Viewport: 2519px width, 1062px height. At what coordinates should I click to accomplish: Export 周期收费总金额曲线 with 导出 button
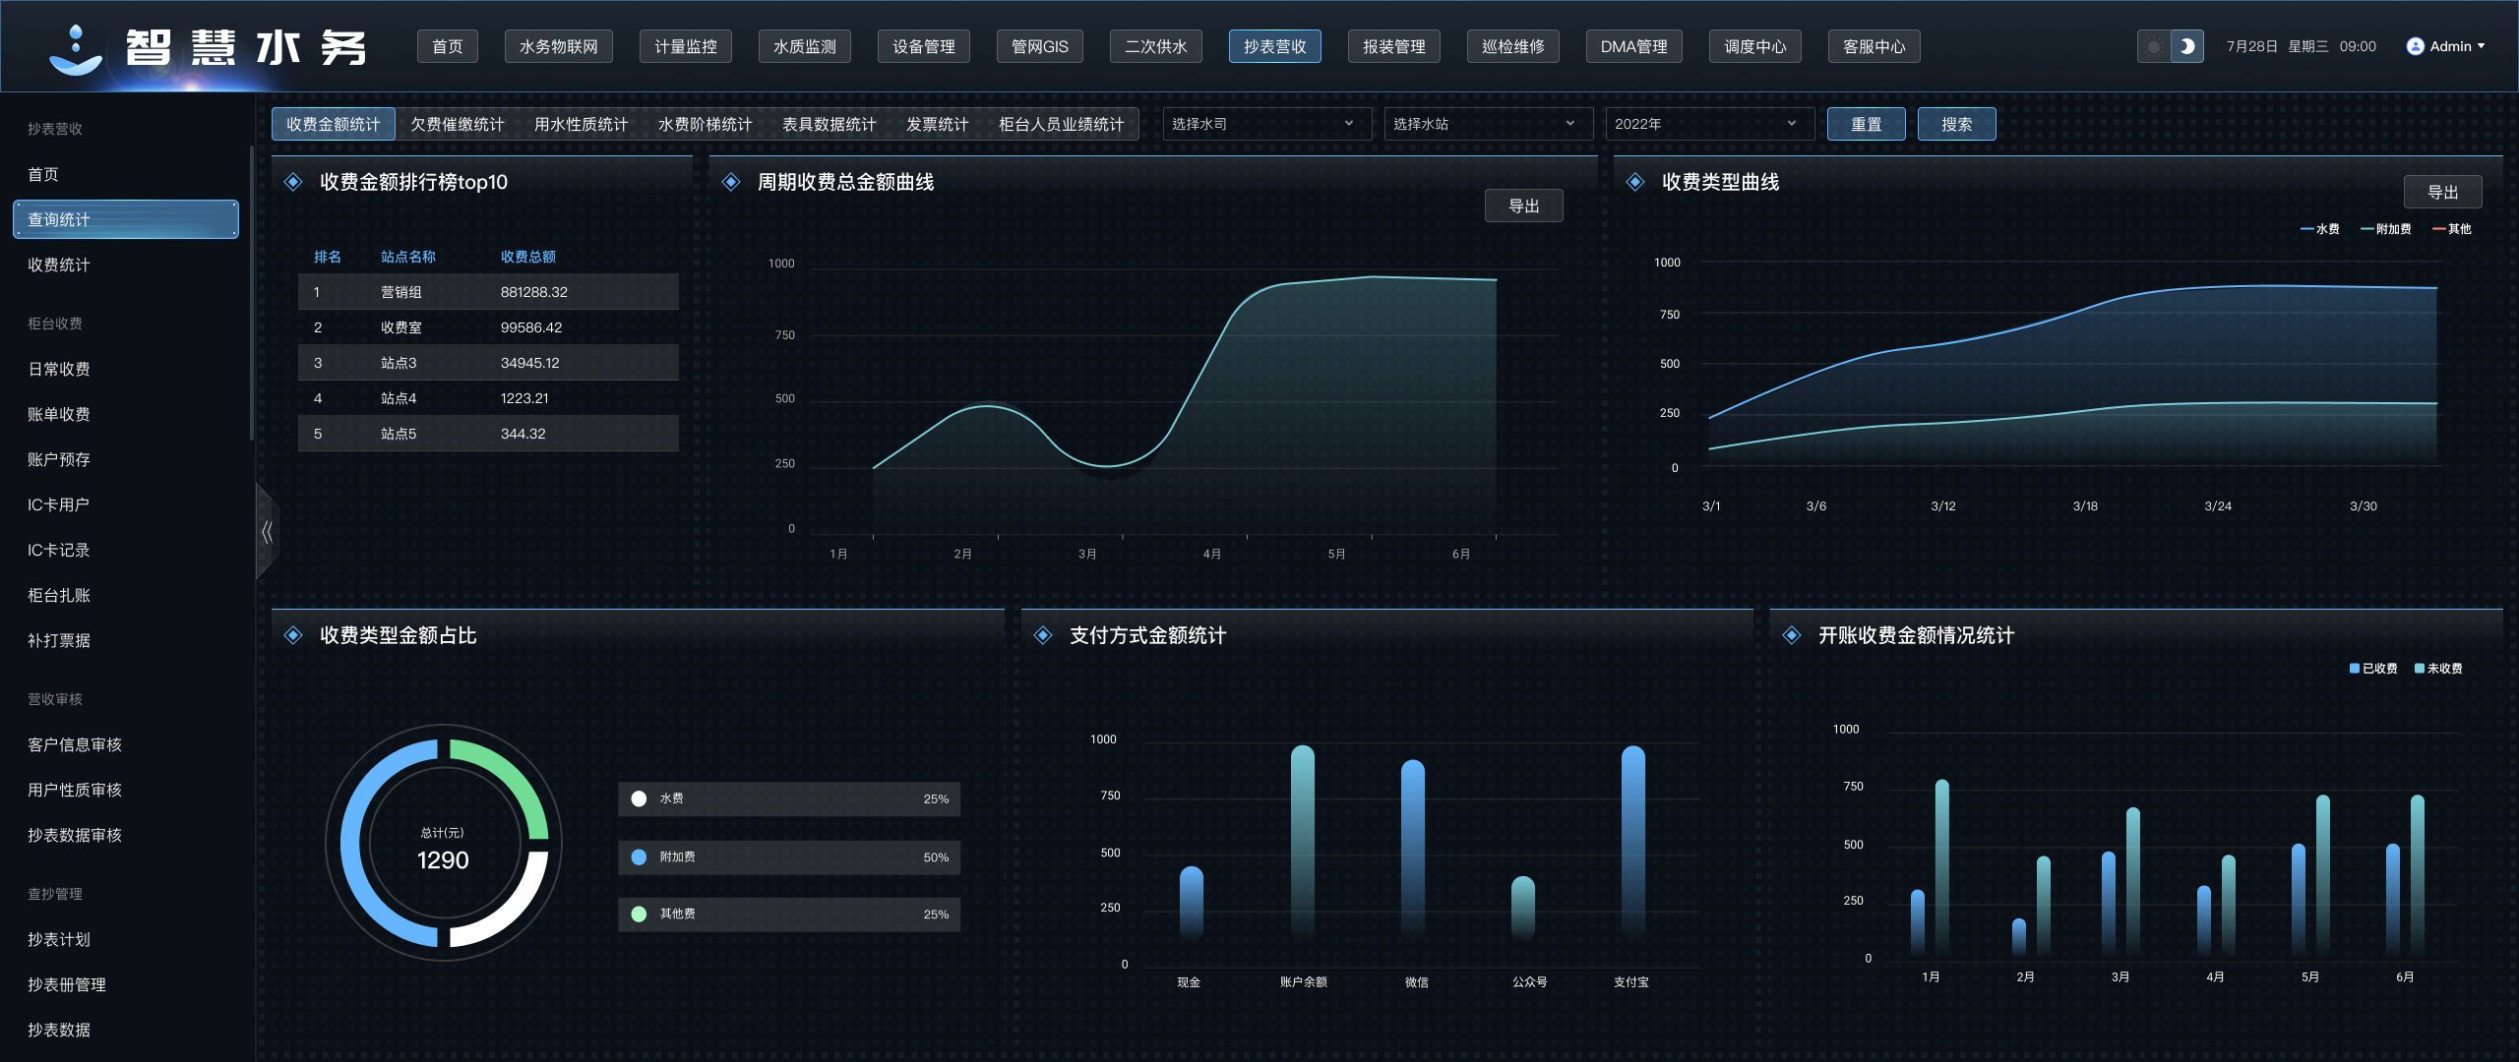(1523, 206)
